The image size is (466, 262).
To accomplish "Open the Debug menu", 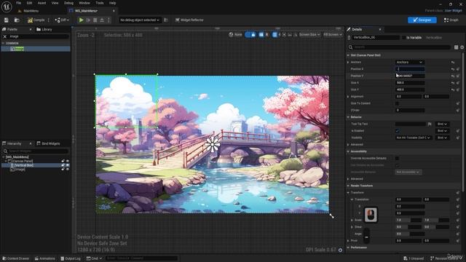I will click(68, 3).
